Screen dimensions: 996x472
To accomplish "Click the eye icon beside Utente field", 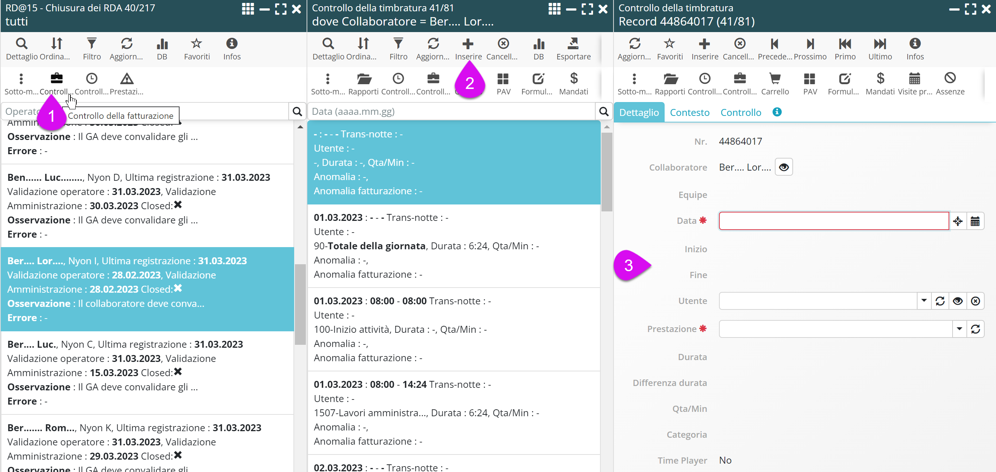I will (957, 301).
